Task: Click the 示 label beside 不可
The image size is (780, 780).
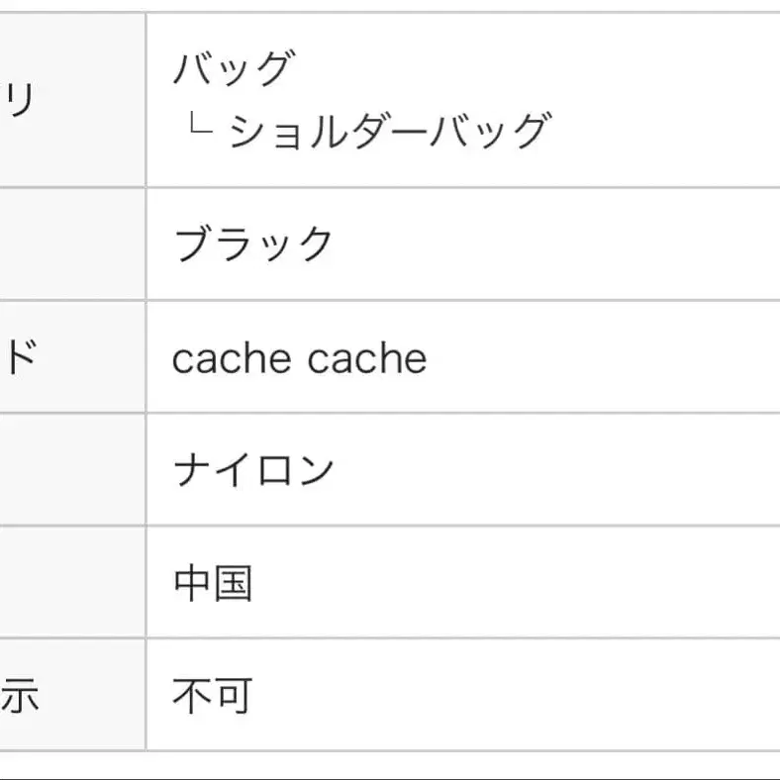Action: tap(20, 696)
